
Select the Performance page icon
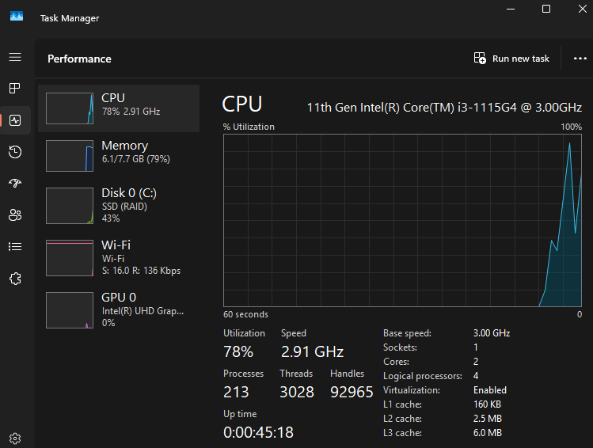click(14, 120)
